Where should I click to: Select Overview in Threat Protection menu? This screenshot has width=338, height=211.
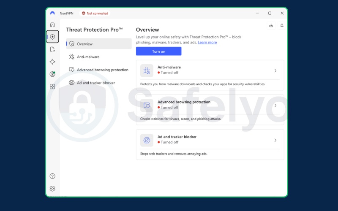99,44
